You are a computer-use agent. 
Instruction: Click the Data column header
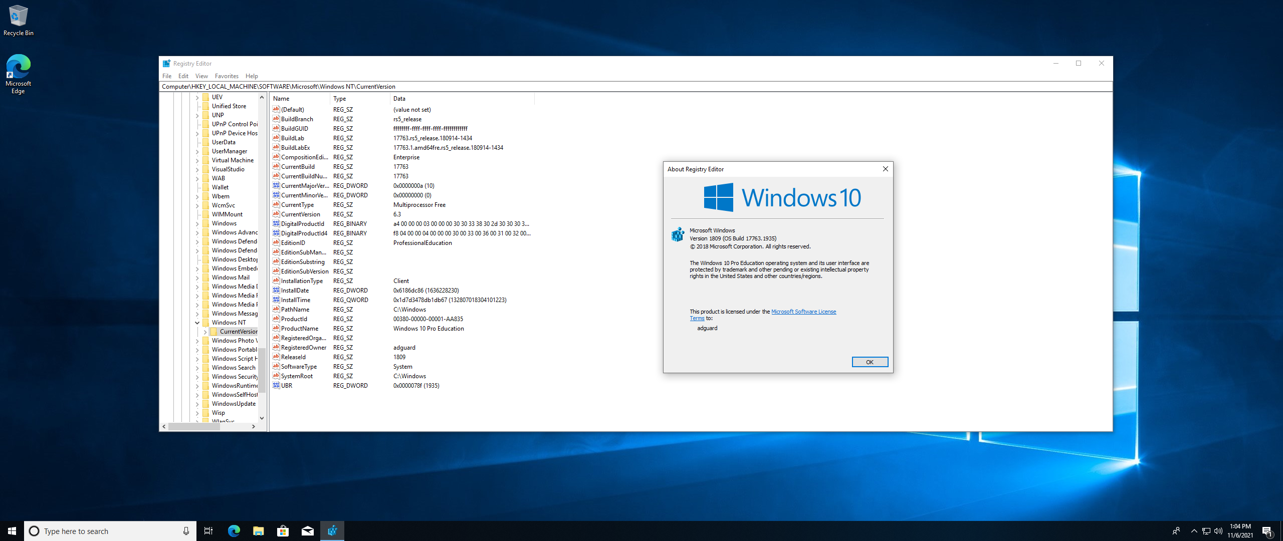click(x=462, y=99)
